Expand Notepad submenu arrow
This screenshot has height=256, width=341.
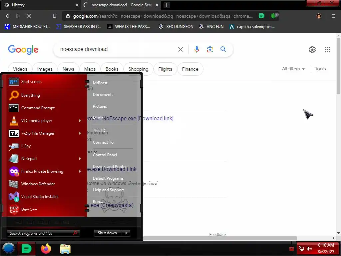tap(80, 159)
